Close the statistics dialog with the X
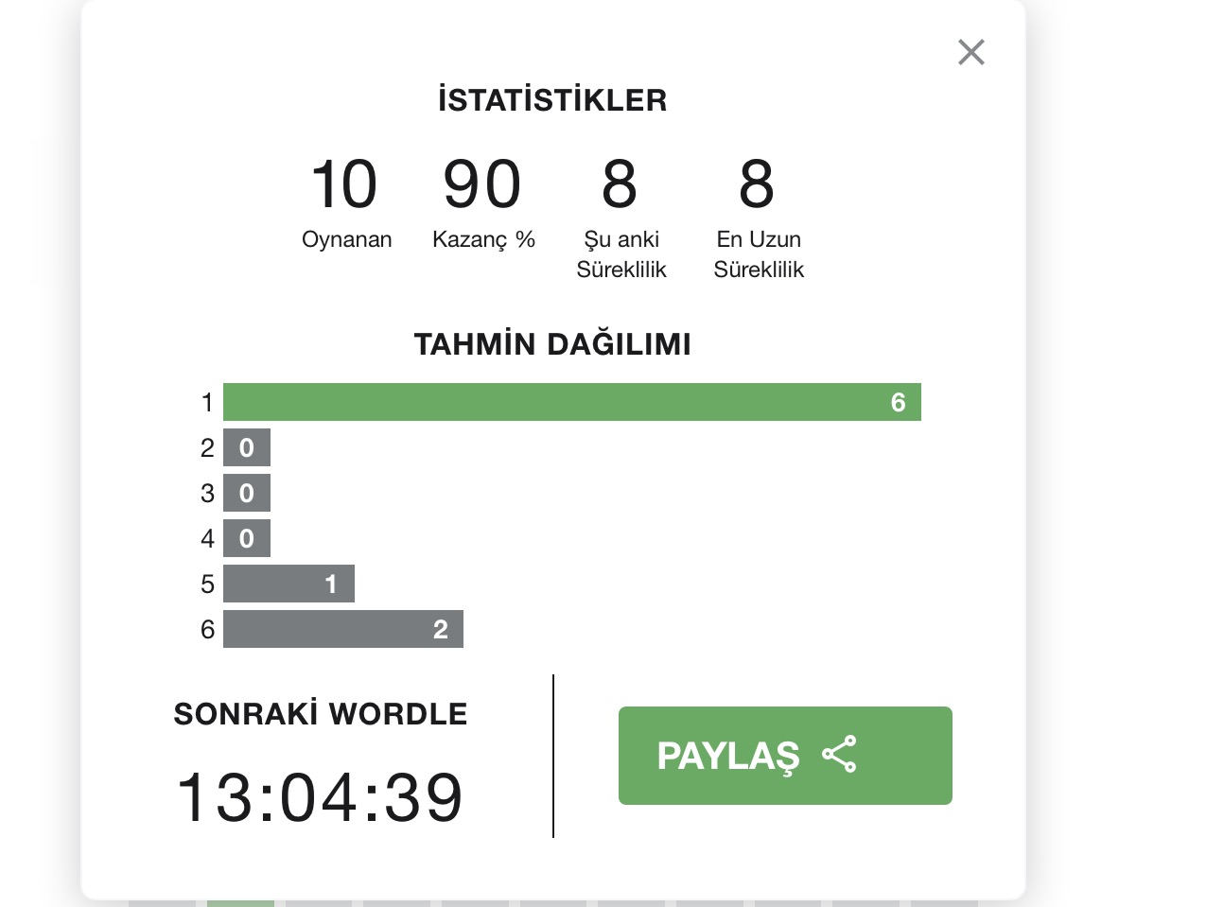This screenshot has height=907, width=1206. tap(970, 52)
